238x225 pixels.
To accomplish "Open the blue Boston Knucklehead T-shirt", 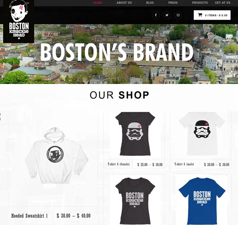I will click(x=202, y=201).
